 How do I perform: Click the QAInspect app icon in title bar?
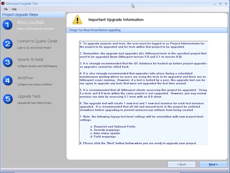click(x=3, y=4)
